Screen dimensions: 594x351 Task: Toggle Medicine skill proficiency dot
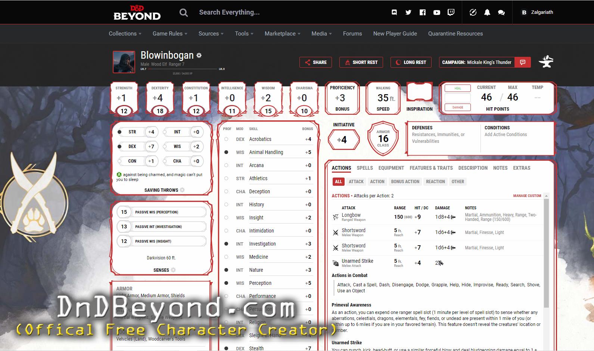point(226,257)
